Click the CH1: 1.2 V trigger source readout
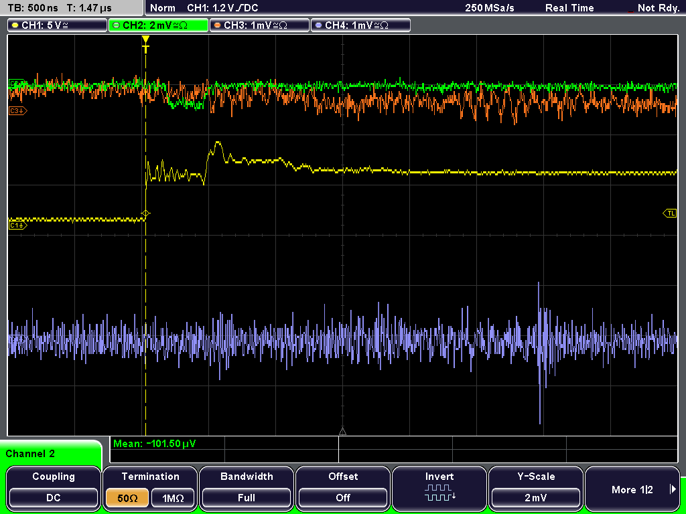Image resolution: width=686 pixels, height=514 pixels. coord(222,8)
